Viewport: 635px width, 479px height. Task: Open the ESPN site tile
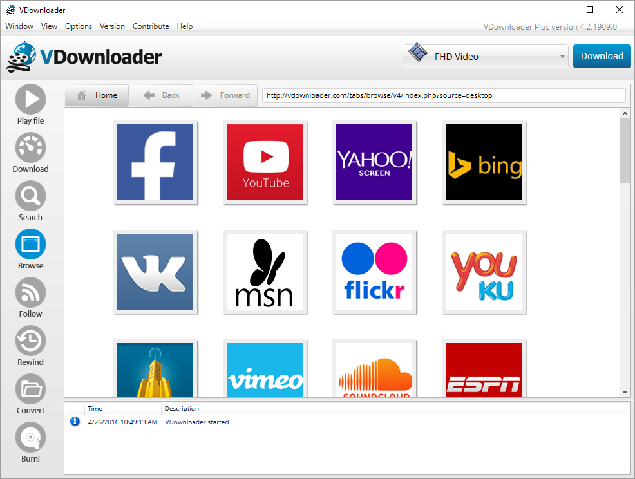click(484, 369)
